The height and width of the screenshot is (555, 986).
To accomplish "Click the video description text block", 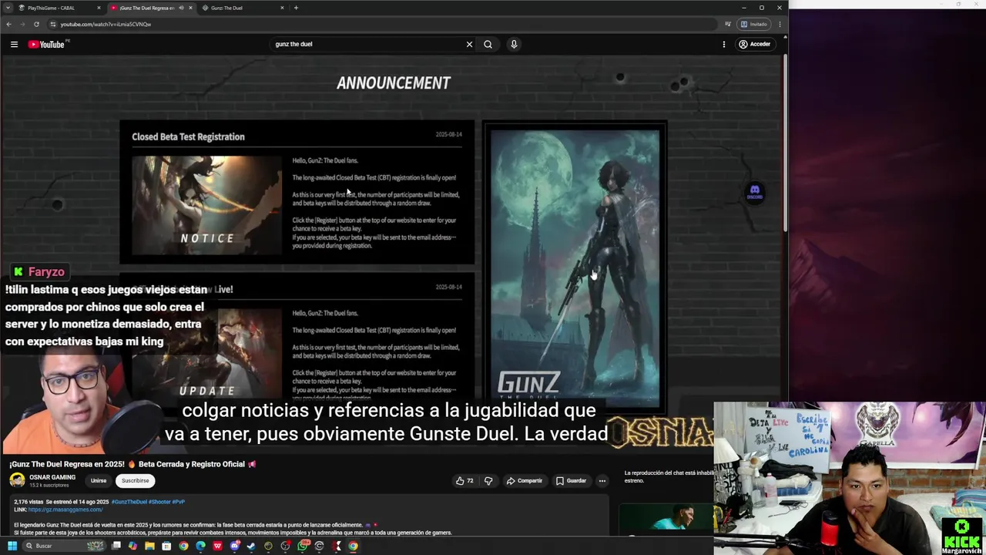I will pos(308,516).
